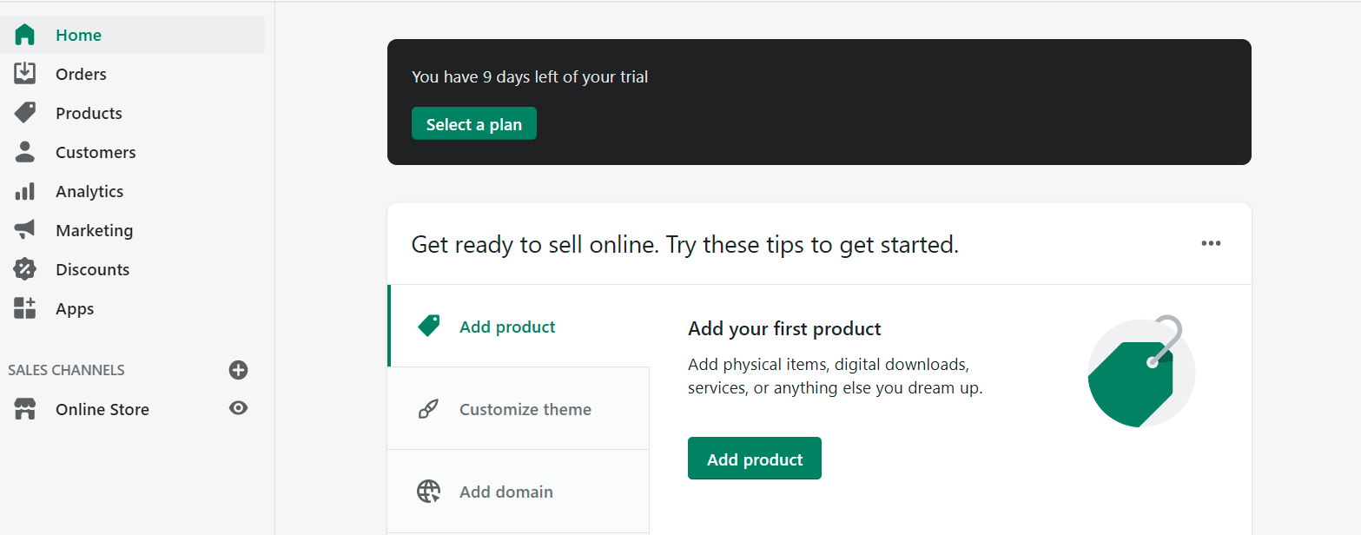Open Orders from the sidebar menu
1361x535 pixels.
pos(81,74)
